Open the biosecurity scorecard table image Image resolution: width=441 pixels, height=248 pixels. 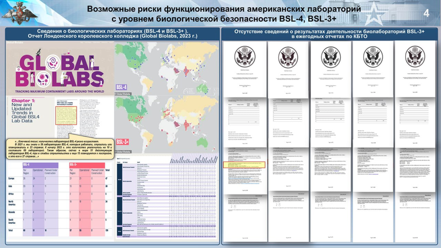(x=167, y=198)
